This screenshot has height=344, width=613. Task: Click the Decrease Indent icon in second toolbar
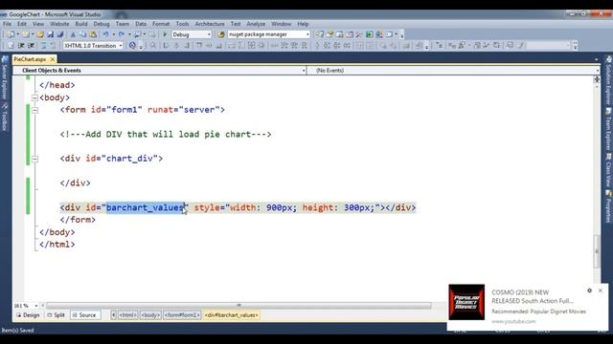coord(21,46)
